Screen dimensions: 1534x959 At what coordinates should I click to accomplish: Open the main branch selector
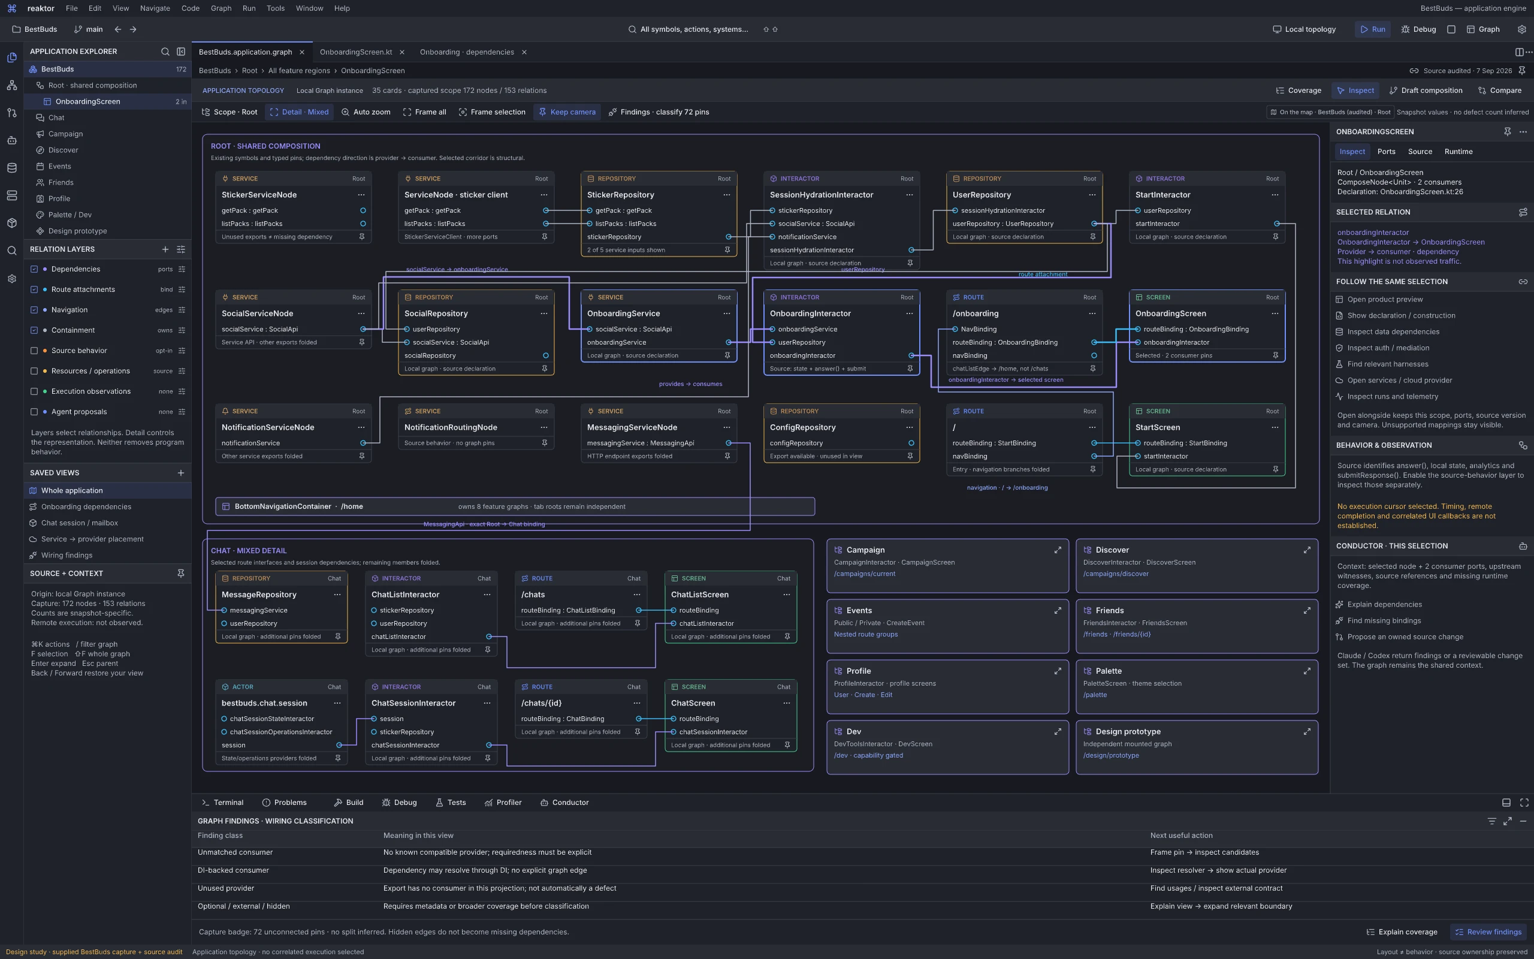point(88,29)
